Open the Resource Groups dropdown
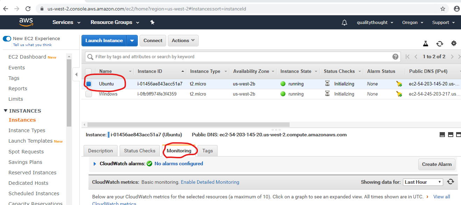 pyautogui.click(x=115, y=22)
